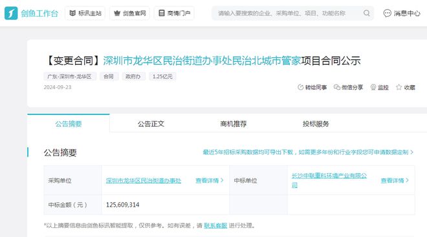Viewport: 427px width, 237px height.
Task: Open 消息中心 text link
Action: tap(407, 13)
